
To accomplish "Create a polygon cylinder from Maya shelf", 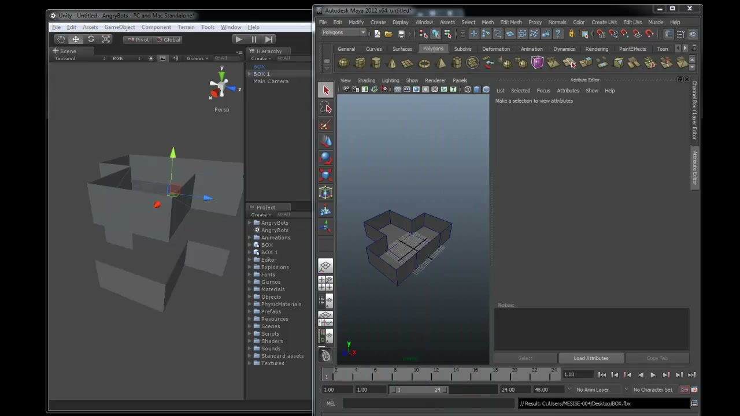I will point(376,63).
